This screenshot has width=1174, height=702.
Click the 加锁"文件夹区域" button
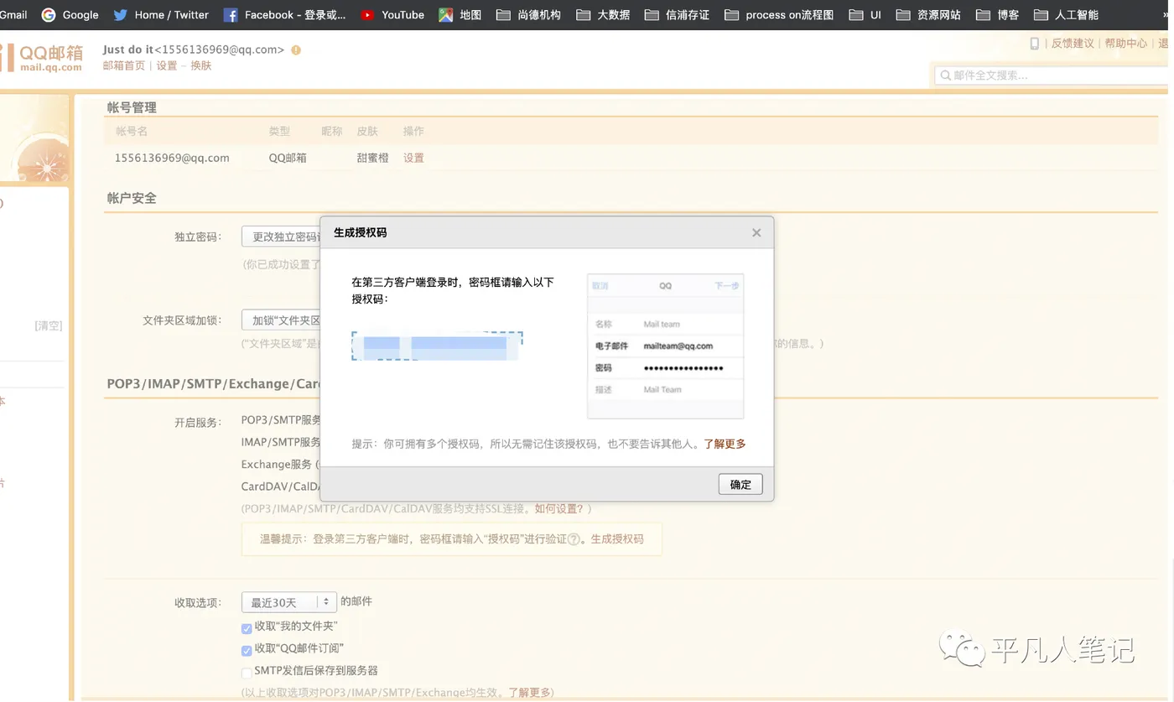[x=281, y=320]
